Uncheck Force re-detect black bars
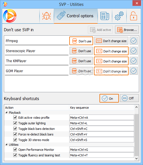The height and width of the screenshot is (165, 143). (x=15, y=134)
